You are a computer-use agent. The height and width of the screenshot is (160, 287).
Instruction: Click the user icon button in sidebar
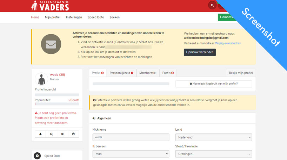coord(40,134)
